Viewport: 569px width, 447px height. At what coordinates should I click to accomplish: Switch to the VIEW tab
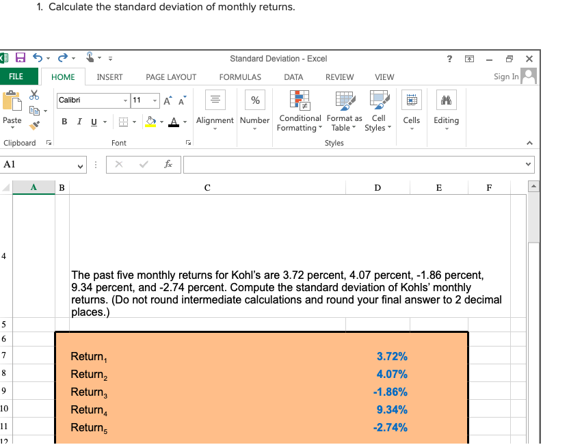click(x=384, y=77)
